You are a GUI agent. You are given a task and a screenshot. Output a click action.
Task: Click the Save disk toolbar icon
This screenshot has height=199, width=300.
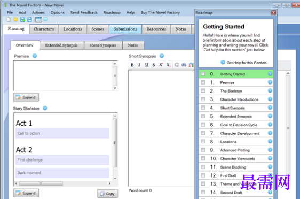[29, 20]
